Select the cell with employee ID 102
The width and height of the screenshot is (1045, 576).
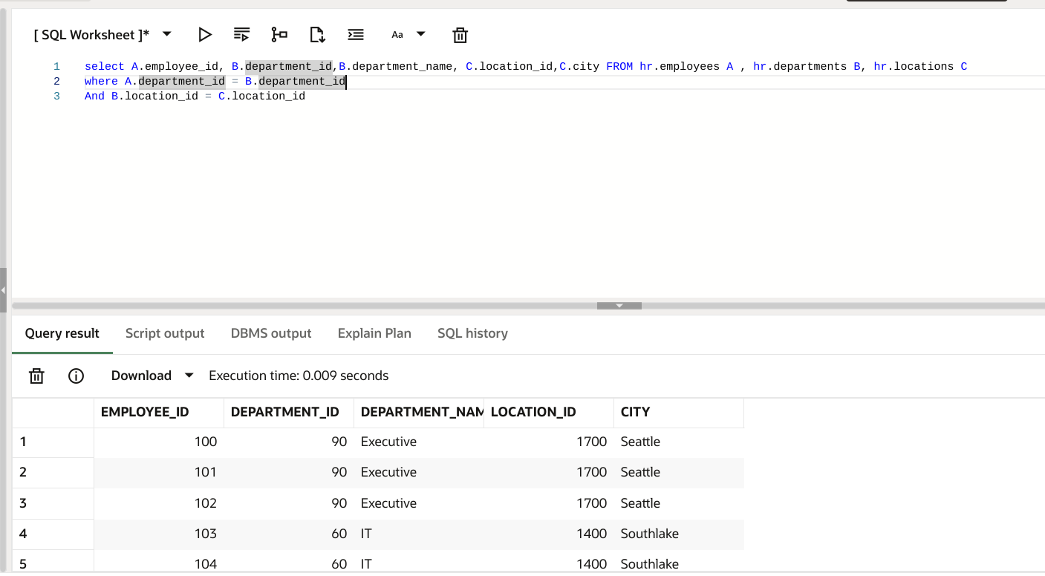pyautogui.click(x=159, y=503)
